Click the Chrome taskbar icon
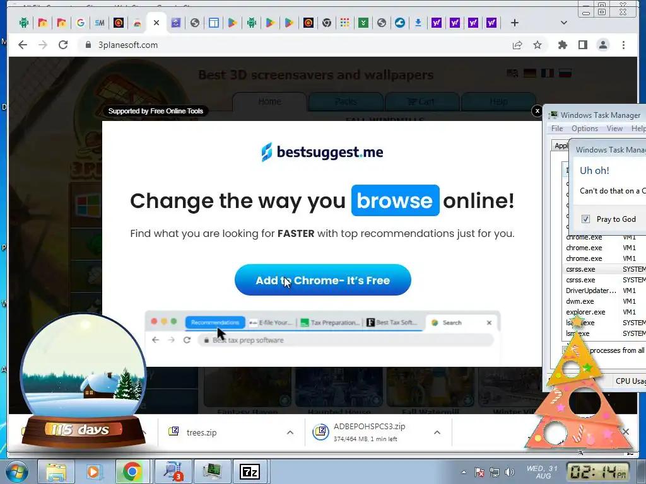This screenshot has width=646, height=484. (132, 471)
